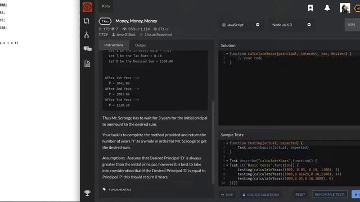360x202 pixels.
Task: Open the JavaScript language dropdown
Action: click(241, 25)
